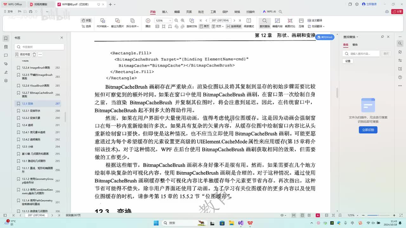Viewport: 406px width, 228px height.
Task: Click the Edit Content icon
Action: [277, 21]
